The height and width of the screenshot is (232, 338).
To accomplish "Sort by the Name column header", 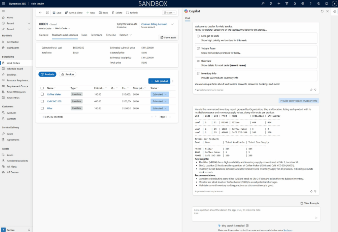I will [x=51, y=88].
